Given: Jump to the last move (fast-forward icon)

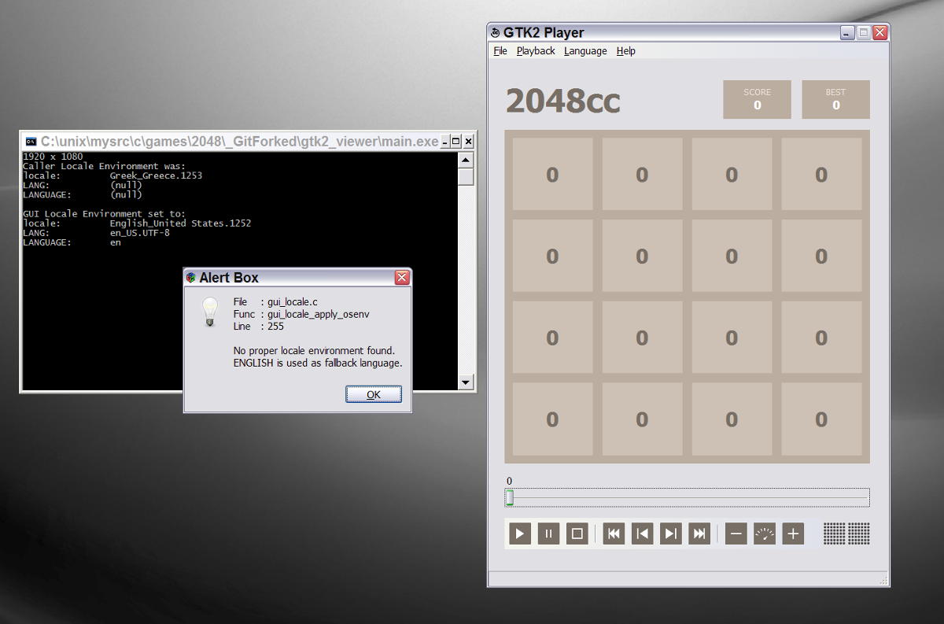Looking at the screenshot, I should (699, 534).
